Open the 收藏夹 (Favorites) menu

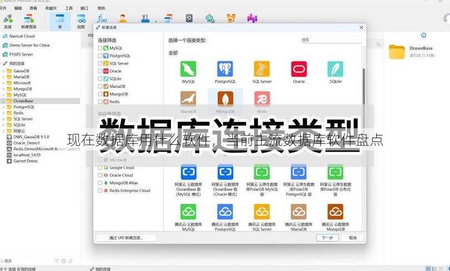coord(51,8)
